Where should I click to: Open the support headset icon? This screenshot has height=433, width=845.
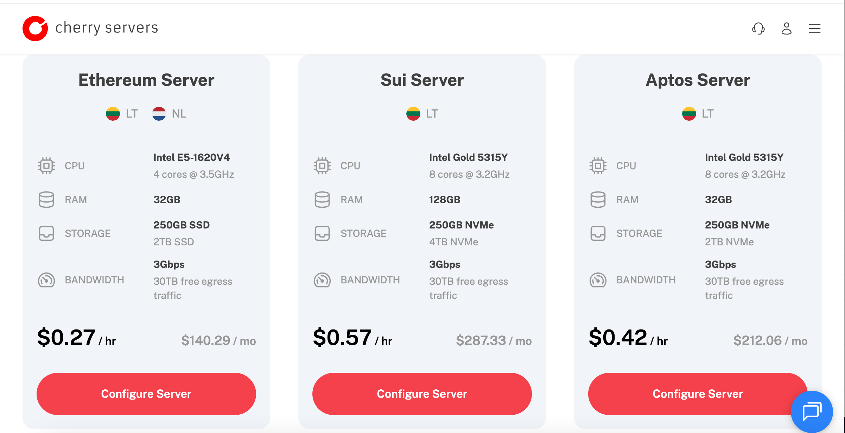[758, 29]
